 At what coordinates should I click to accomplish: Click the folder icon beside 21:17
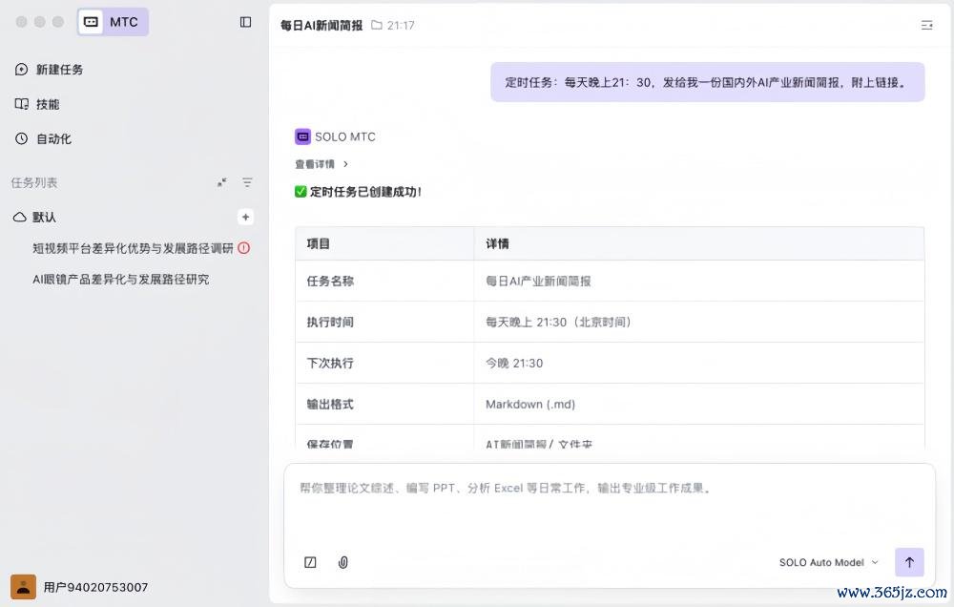[377, 25]
